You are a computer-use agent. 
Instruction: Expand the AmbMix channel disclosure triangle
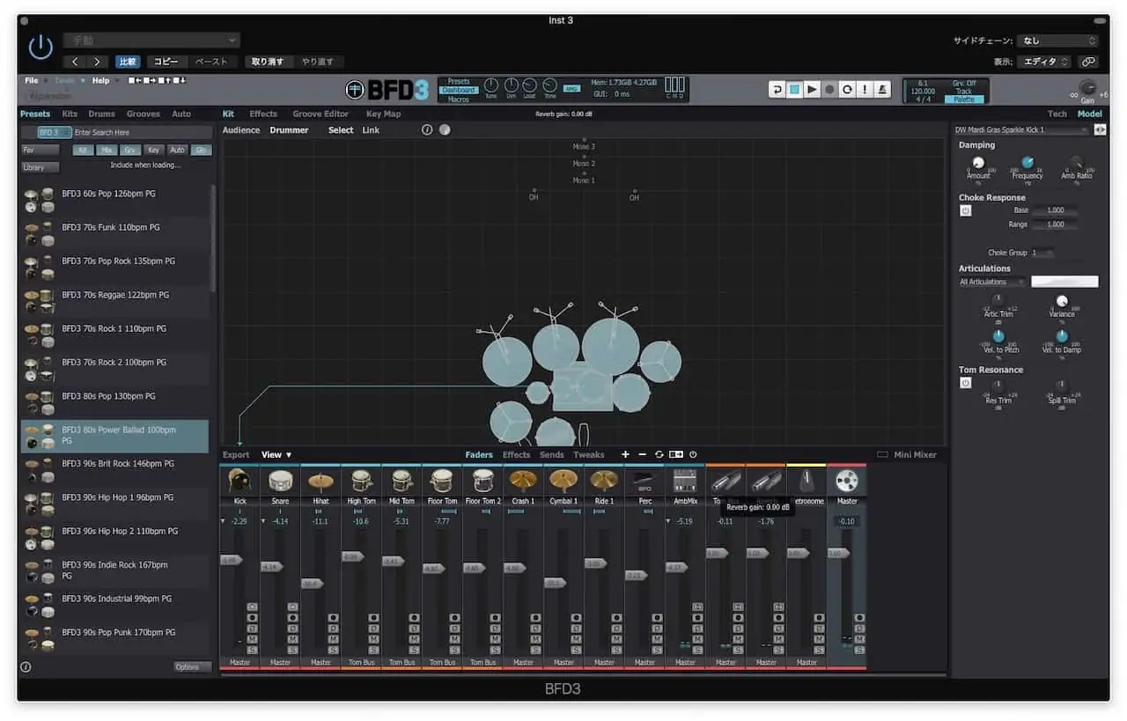click(x=668, y=521)
